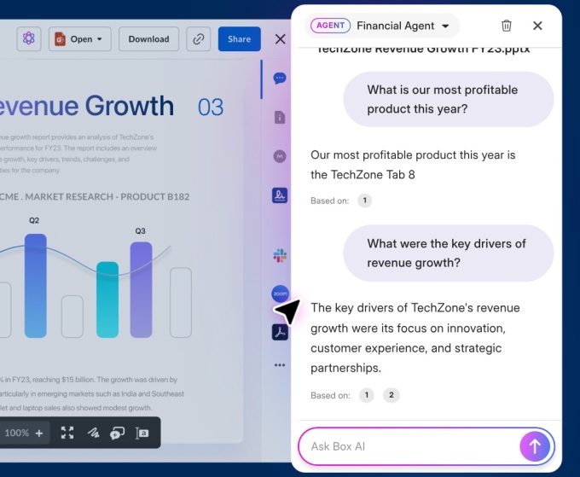Select the drawing annotation tool
The image size is (580, 477).
coord(93,433)
